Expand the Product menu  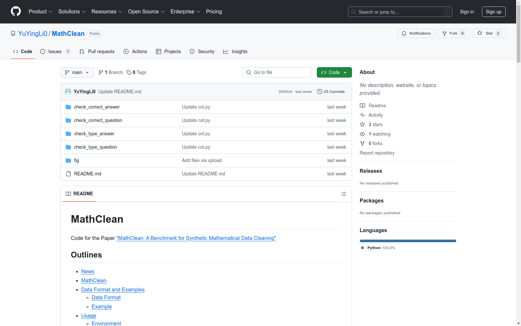[x=40, y=12]
